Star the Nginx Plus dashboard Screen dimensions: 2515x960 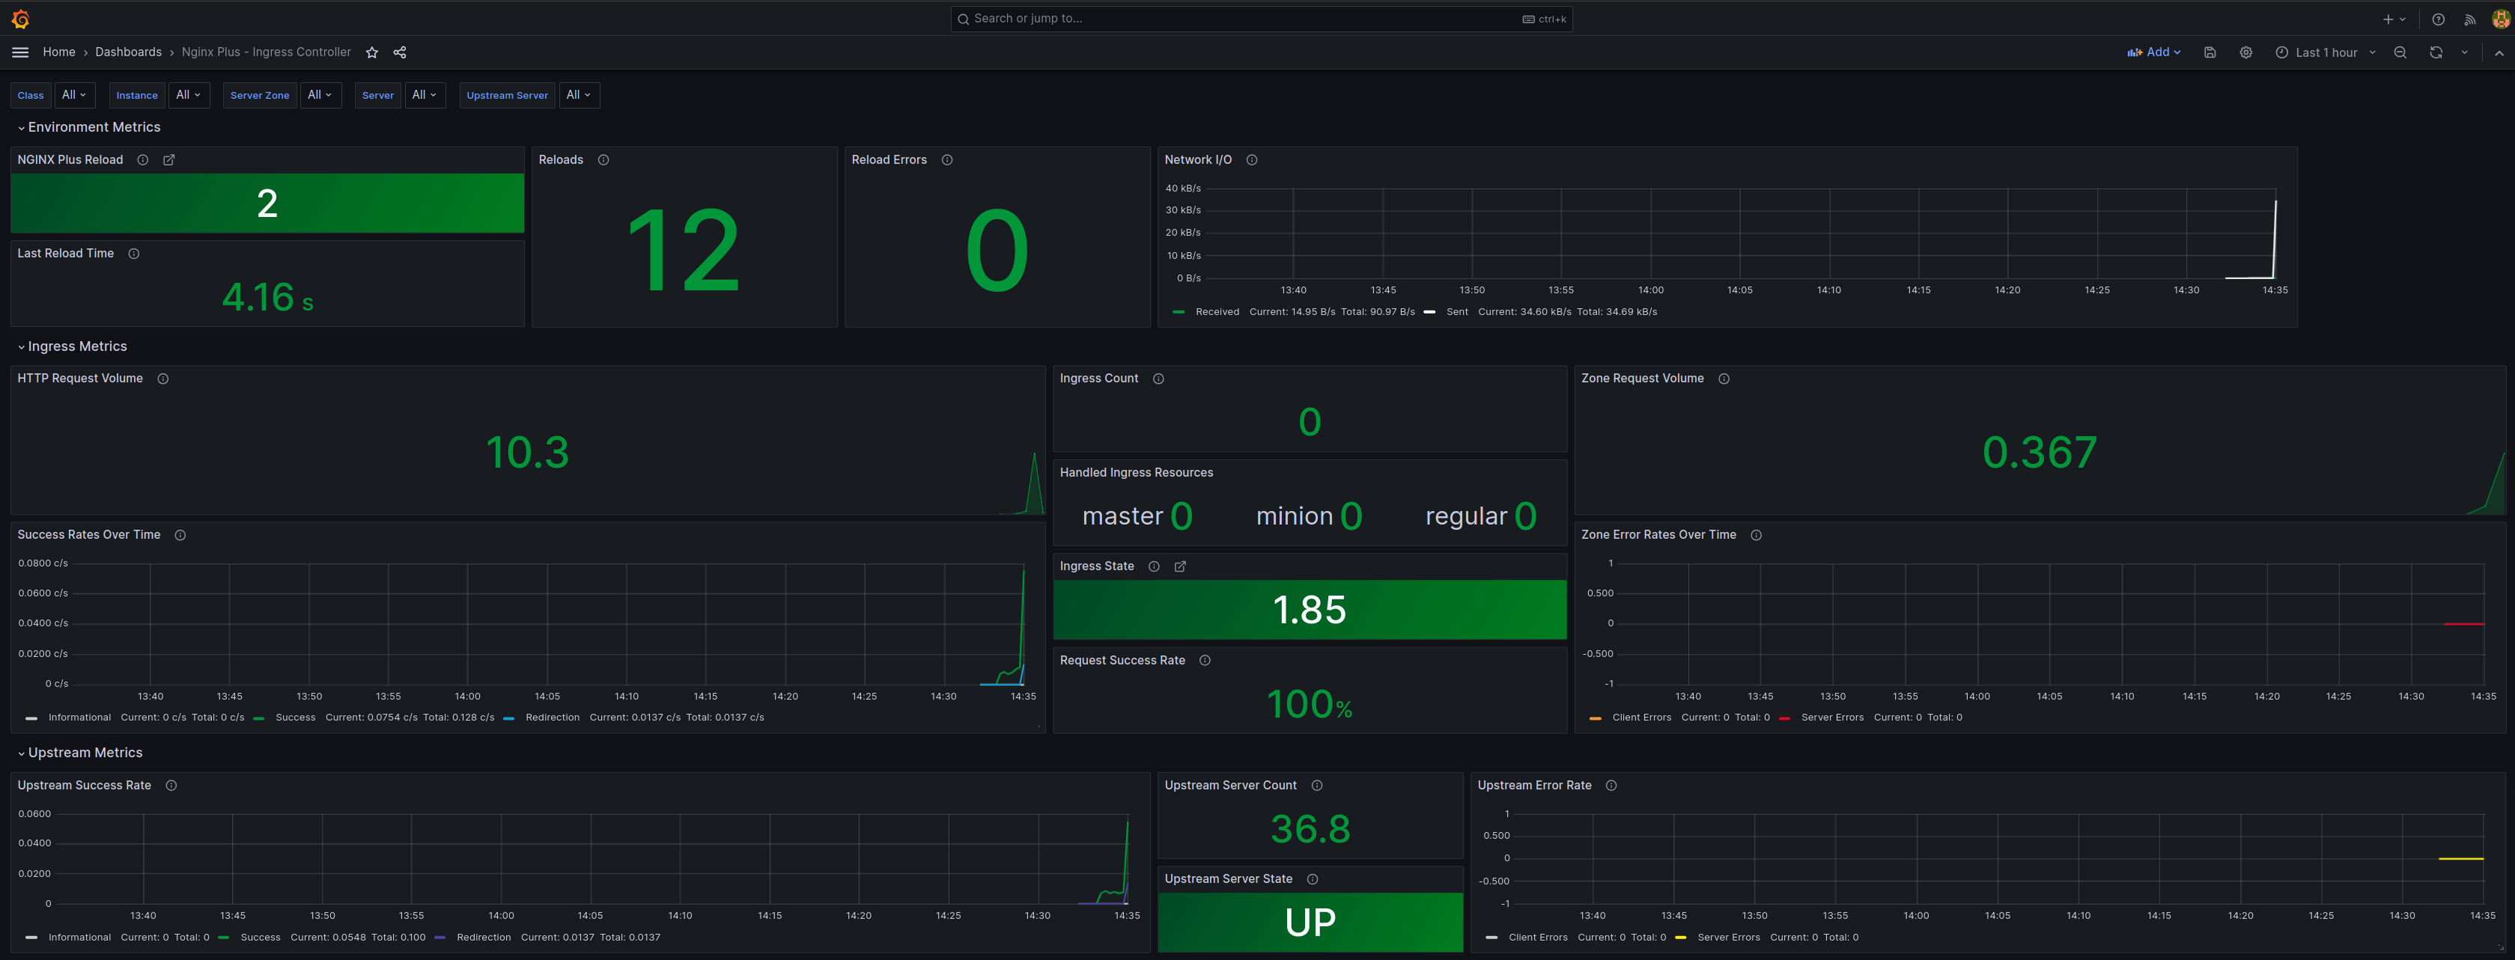click(372, 52)
